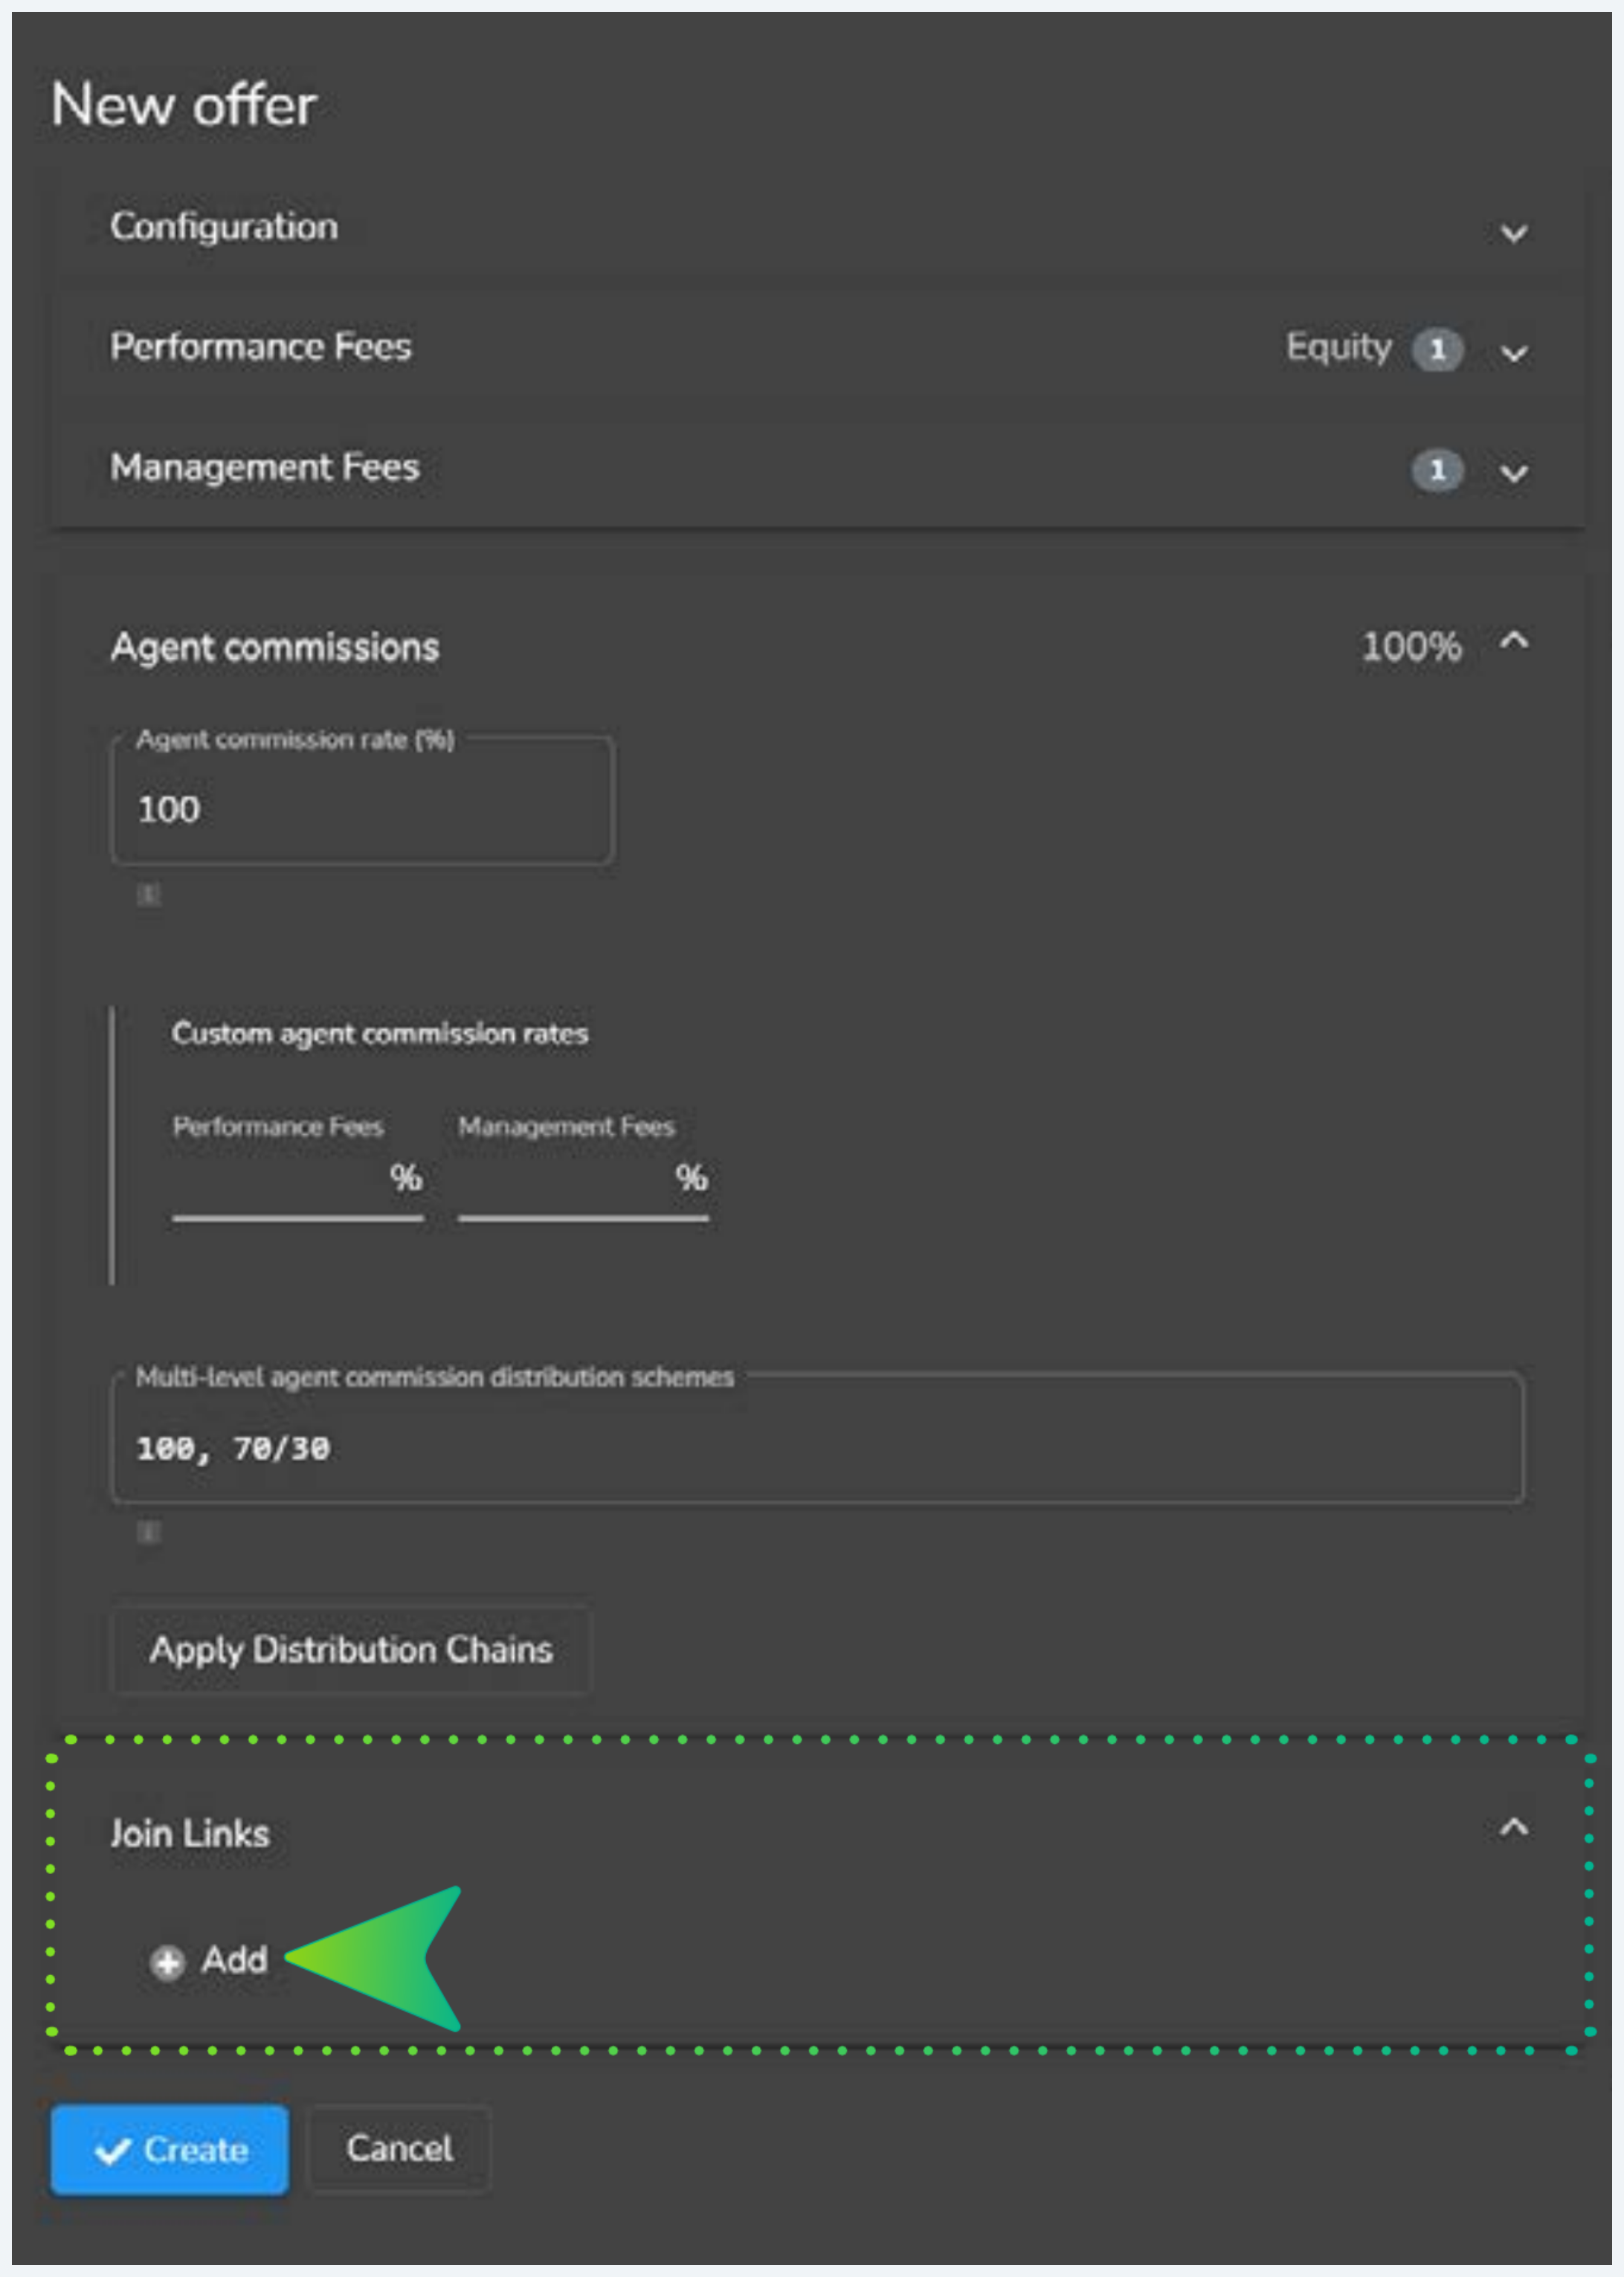1624x2277 pixels.
Task: Click the 100% value in Agent commissions
Action: (1411, 647)
